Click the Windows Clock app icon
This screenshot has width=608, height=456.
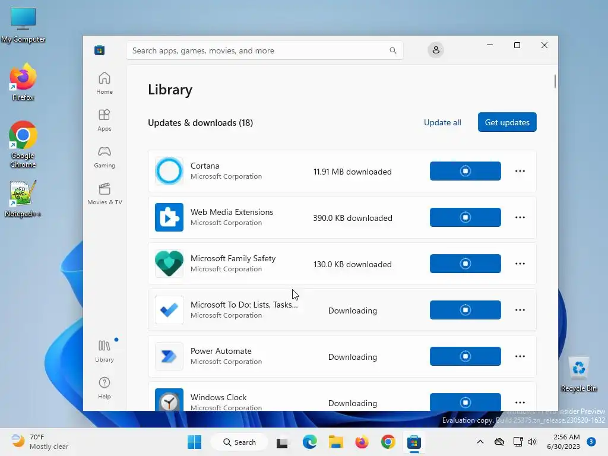click(169, 400)
